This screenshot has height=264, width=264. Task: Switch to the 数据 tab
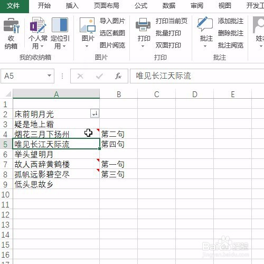coord(169,6)
